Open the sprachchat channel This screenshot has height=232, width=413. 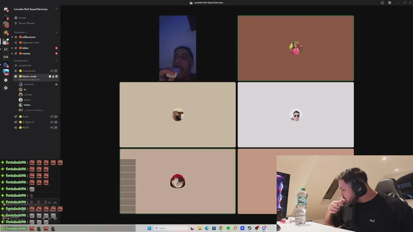click(35, 65)
